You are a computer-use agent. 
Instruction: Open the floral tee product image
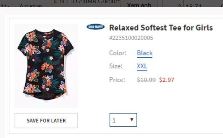(x=46, y=65)
